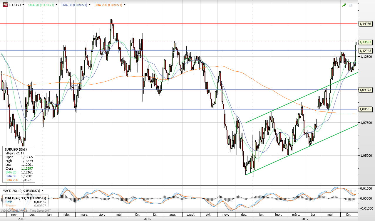Click the 0,00000 MACD axis value
Image resolution: width=375 pixels, height=221 pixels.
pos(366,198)
